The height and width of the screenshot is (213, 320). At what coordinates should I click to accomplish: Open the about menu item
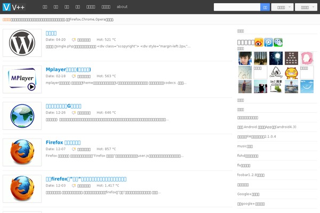(x=122, y=7)
